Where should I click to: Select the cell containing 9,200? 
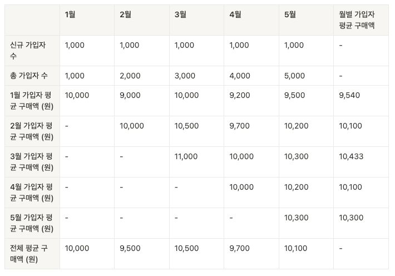240,96
